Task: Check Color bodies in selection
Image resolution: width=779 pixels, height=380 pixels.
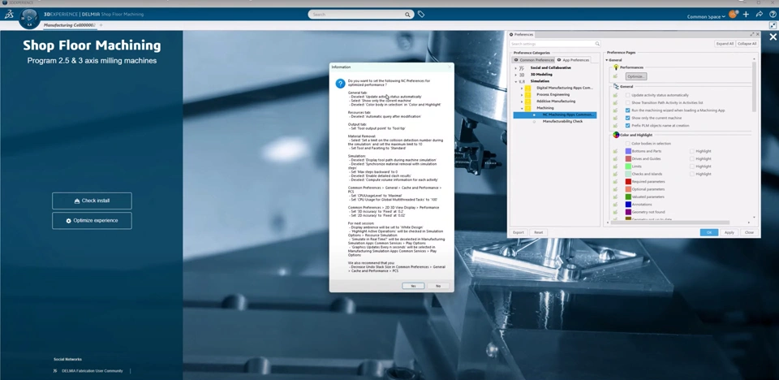Action: [x=628, y=143]
